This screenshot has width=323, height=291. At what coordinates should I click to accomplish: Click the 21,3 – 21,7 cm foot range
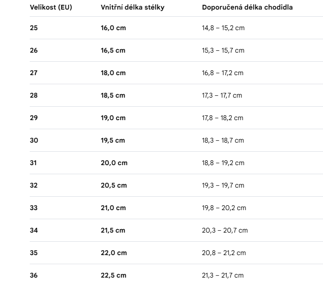[x=223, y=275]
